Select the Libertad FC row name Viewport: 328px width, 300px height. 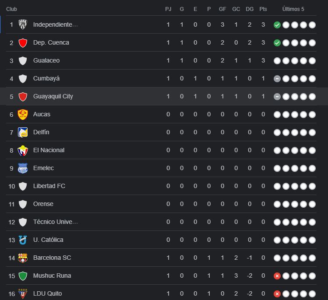[49, 186]
